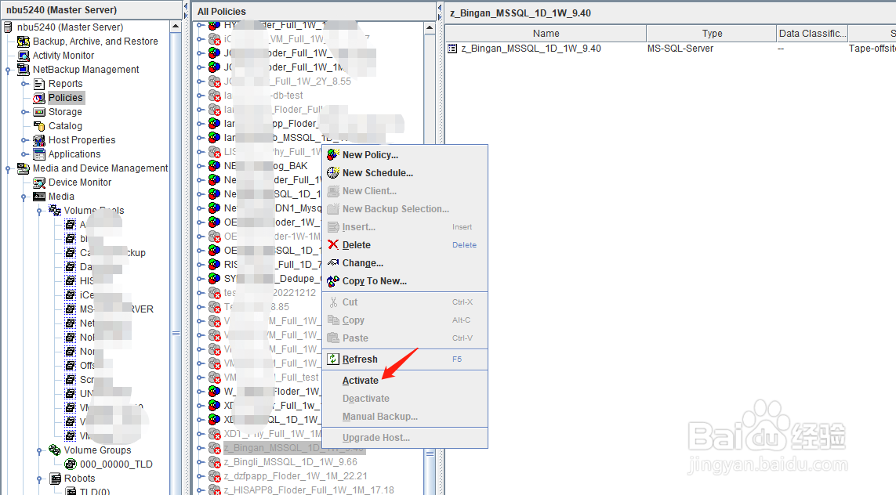Expand the Storage tree node
The image size is (896, 495).
24,112
